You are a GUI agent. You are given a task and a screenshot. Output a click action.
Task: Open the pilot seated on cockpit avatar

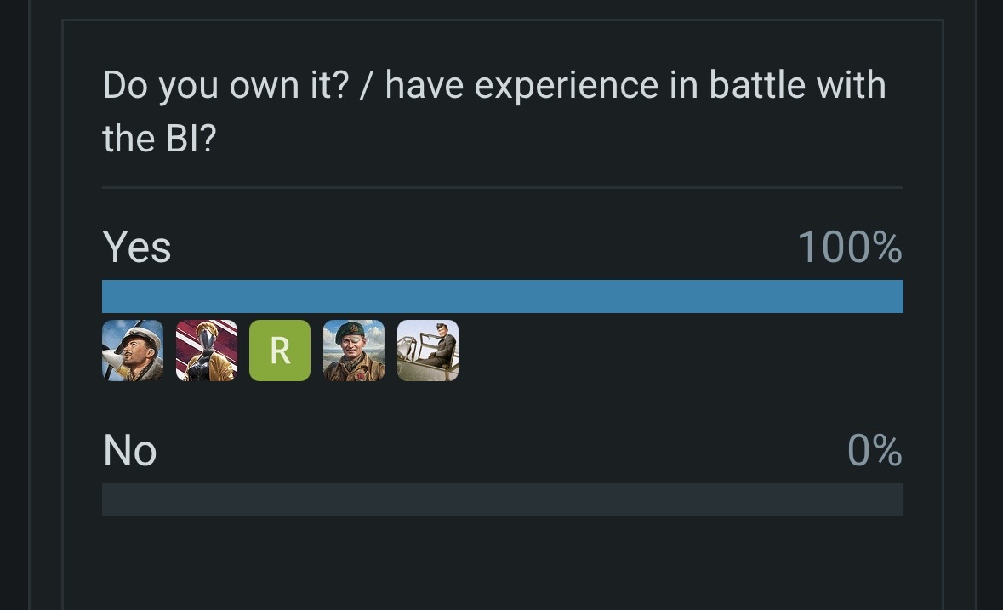(x=428, y=351)
